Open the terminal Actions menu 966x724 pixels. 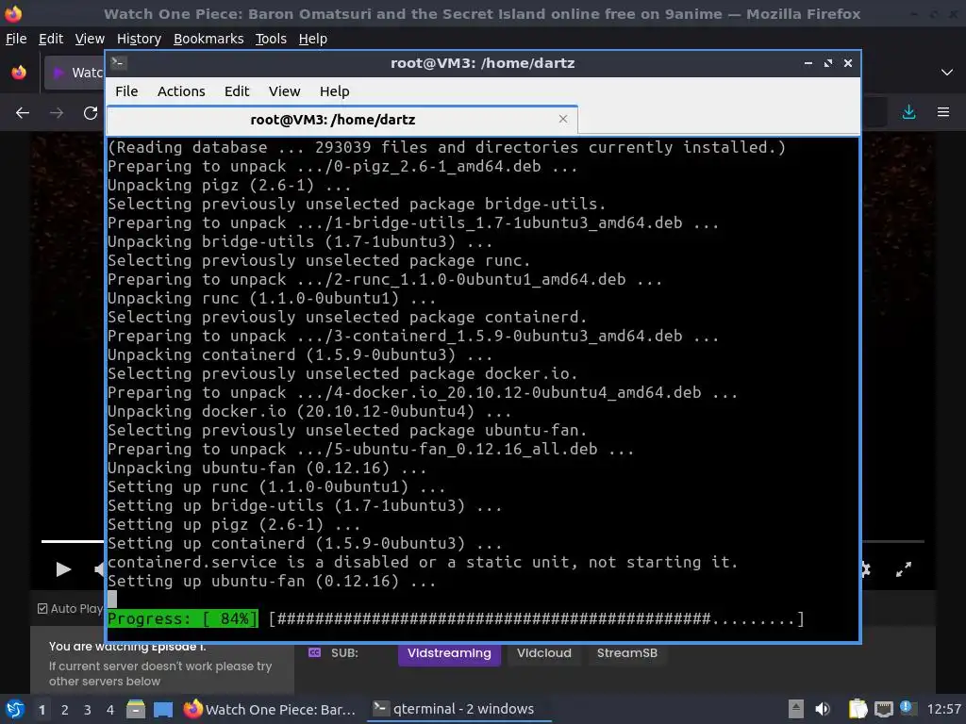[x=181, y=91]
